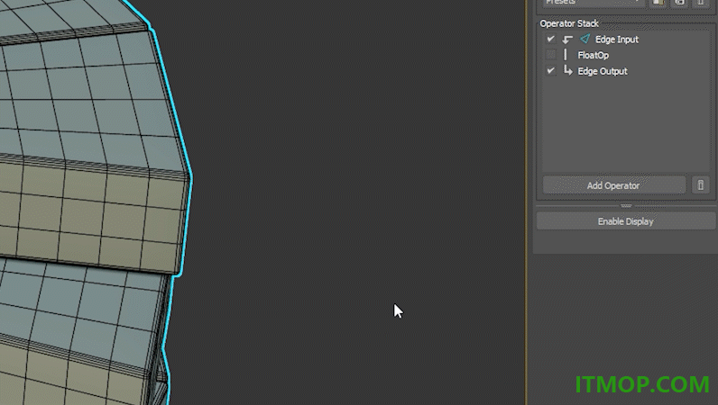
Task: Click the Edge Input triangle icon
Action: (x=585, y=39)
